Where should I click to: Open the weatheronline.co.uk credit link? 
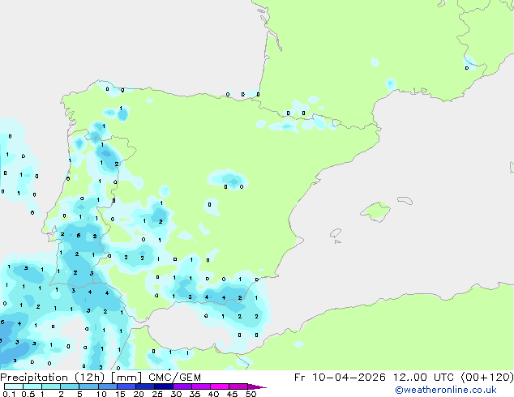(x=445, y=391)
